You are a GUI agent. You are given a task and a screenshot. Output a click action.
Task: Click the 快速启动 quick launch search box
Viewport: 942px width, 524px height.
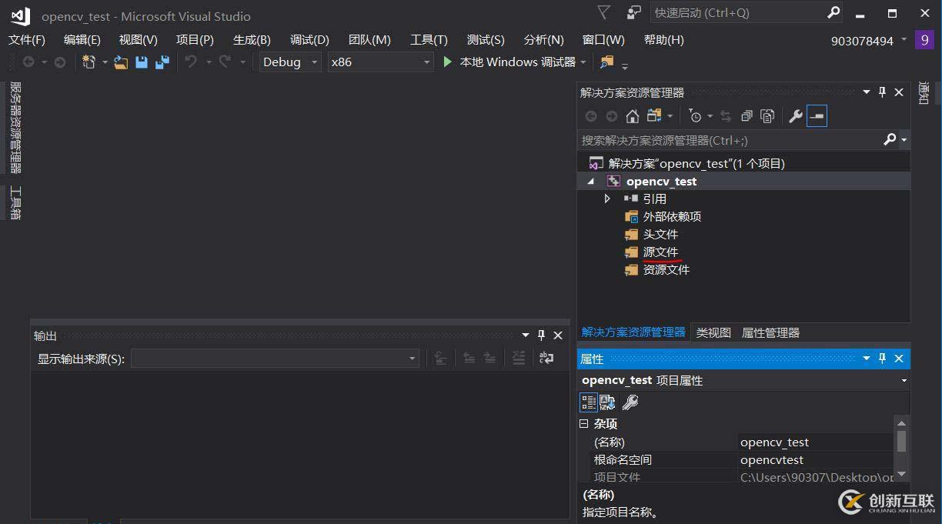coord(737,13)
